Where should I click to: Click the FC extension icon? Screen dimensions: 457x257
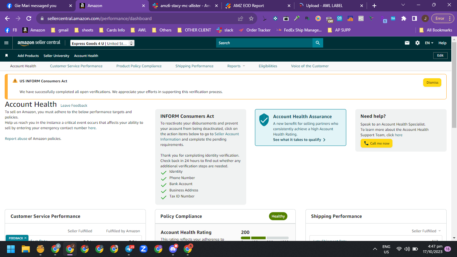(x=361, y=18)
